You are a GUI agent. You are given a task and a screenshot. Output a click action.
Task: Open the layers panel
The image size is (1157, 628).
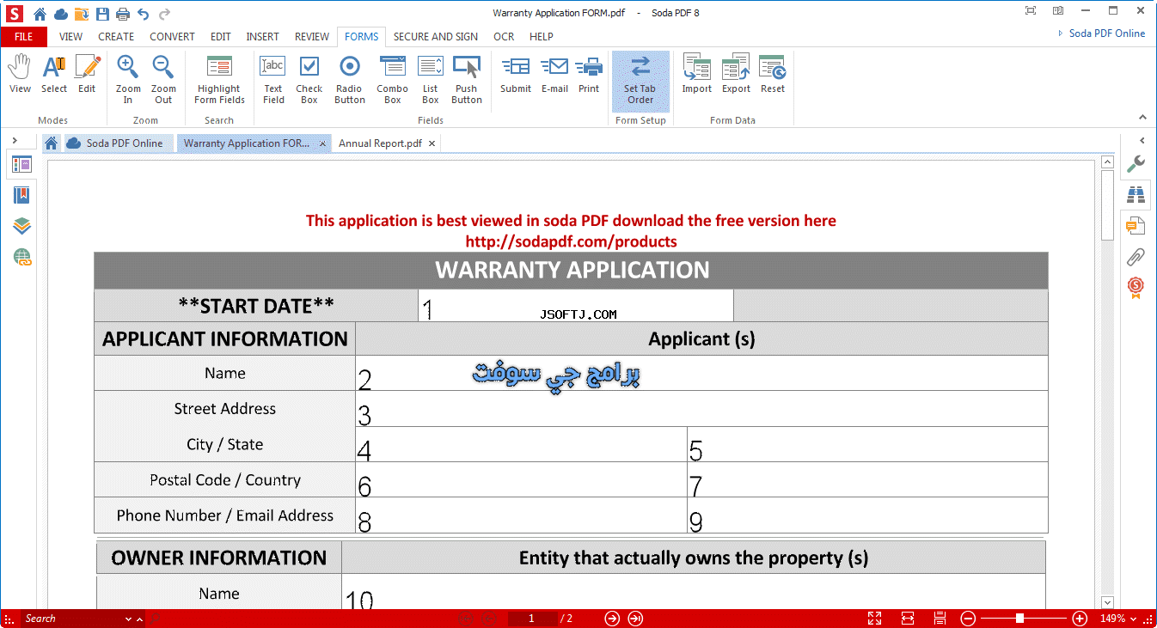(21, 226)
